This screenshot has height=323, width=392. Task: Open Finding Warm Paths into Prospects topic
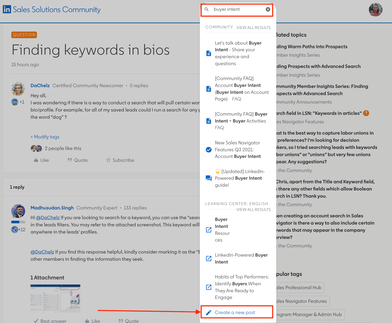[x=312, y=47]
